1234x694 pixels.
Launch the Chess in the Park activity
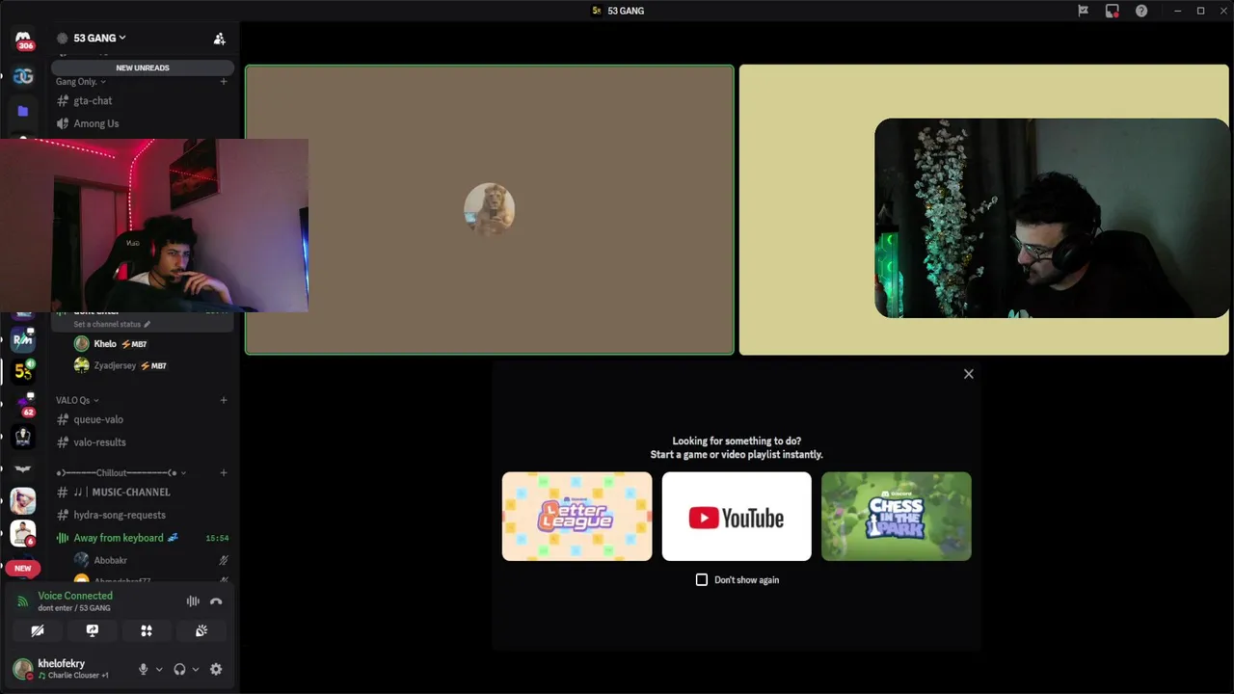(x=896, y=516)
